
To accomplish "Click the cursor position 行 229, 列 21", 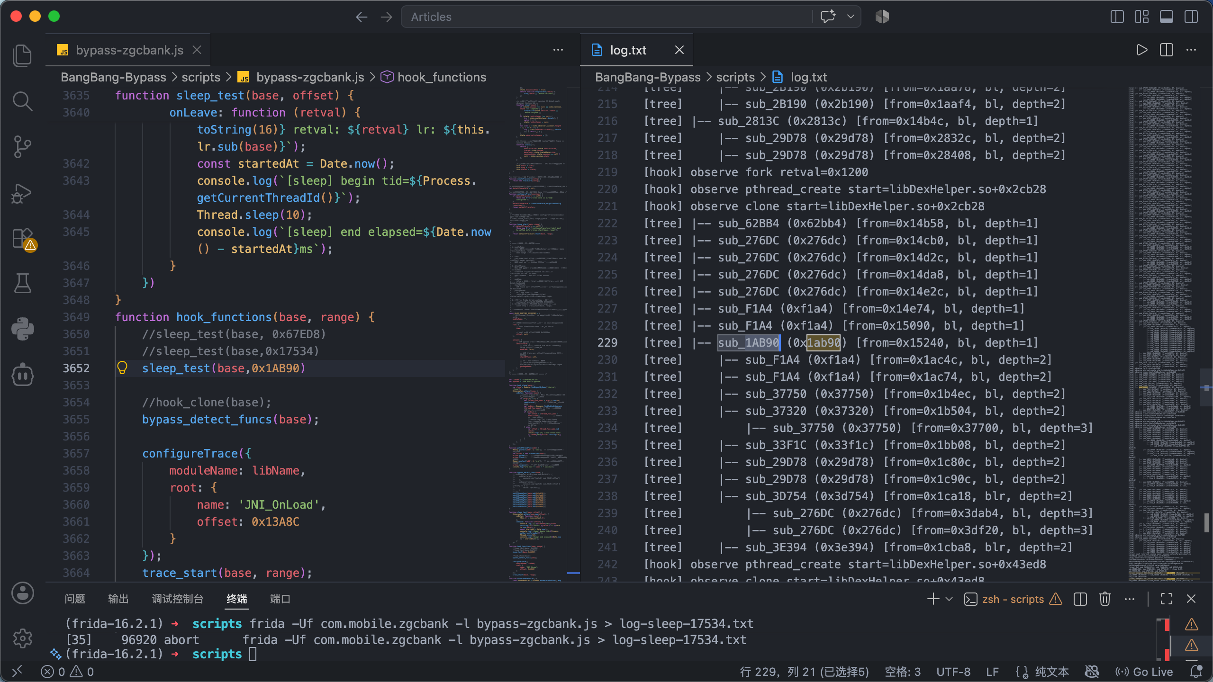I will (x=805, y=672).
